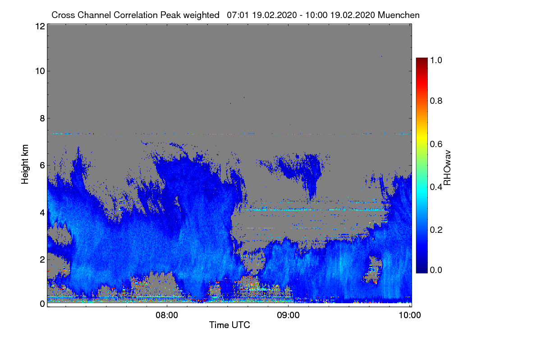This screenshot has width=541, height=361.
Task: Click the dark blue bottom of the colorbar
Action: coord(422,270)
